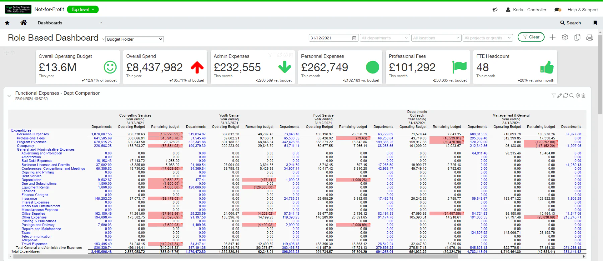Open the Expenditures group link
Image resolution: width=603 pixels, height=261 pixels.
(21, 131)
